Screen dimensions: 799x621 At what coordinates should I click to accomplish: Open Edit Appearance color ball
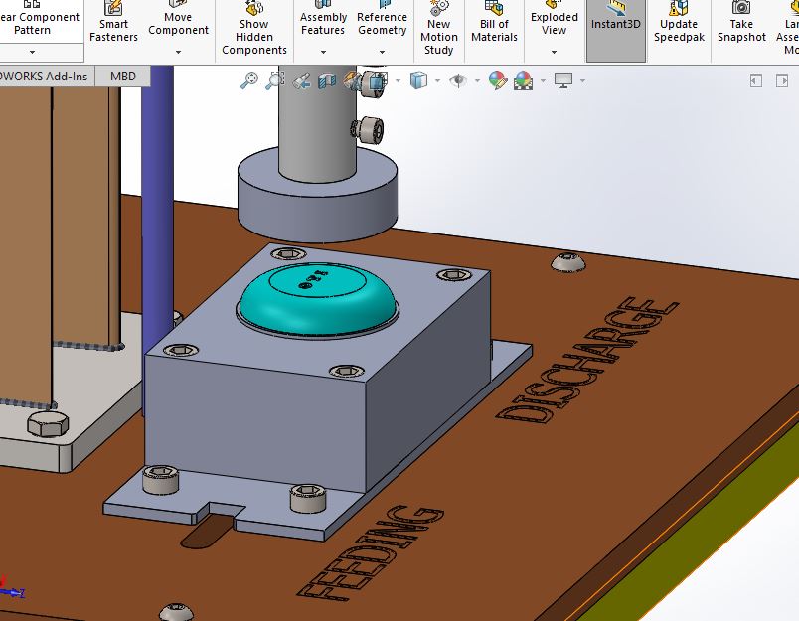point(497,80)
